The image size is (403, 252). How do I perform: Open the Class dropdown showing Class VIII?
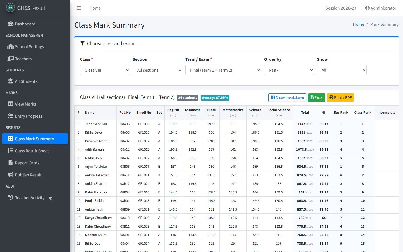[105, 70]
